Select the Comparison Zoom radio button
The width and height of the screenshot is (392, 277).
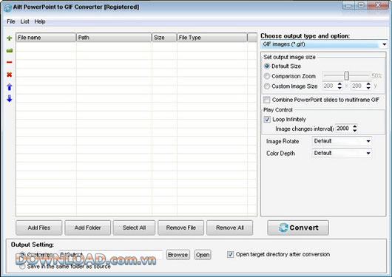(267, 76)
